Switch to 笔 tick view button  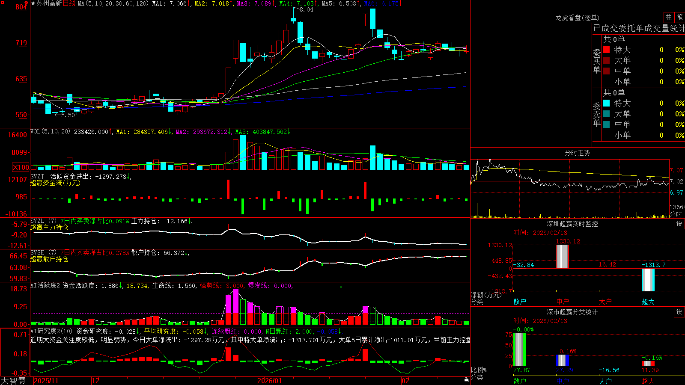[679, 17]
